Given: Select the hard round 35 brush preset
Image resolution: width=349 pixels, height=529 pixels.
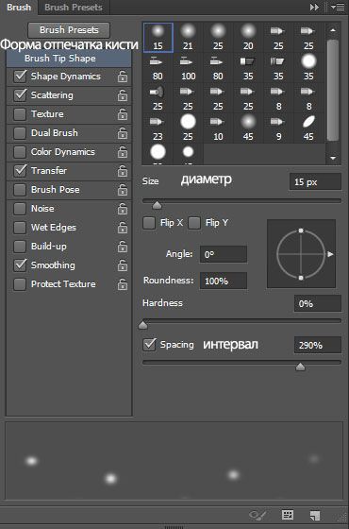Looking at the screenshot, I should pyautogui.click(x=308, y=68).
